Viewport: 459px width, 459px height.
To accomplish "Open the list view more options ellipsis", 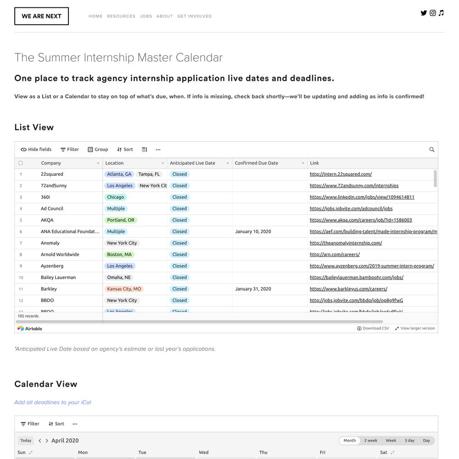I will (158, 150).
